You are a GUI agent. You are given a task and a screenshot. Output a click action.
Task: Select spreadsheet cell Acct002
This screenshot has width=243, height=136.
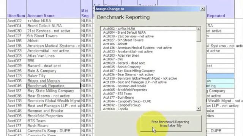pos(17,21)
